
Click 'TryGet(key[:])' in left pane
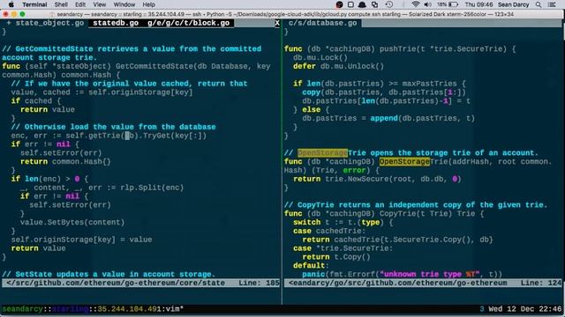tap(175, 136)
